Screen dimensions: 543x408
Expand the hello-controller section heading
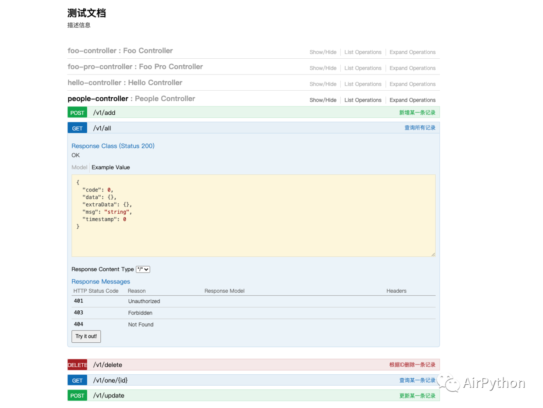click(x=125, y=83)
